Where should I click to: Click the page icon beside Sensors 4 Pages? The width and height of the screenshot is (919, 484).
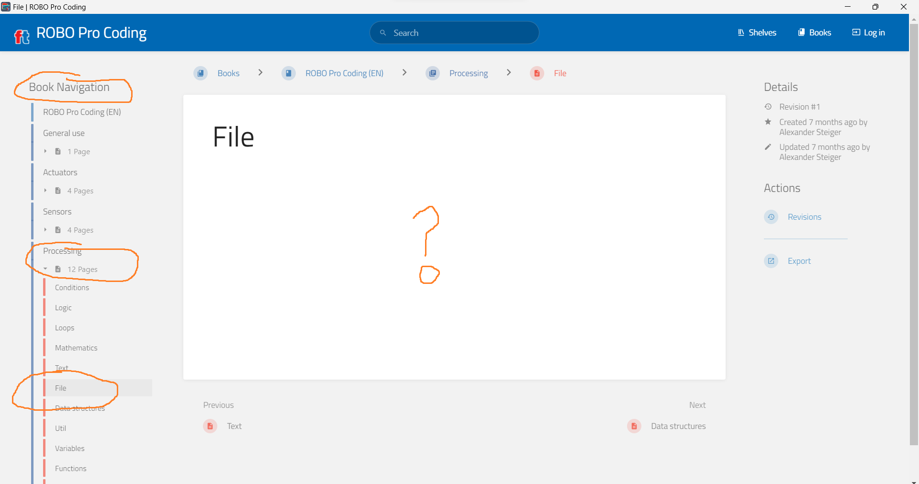click(x=58, y=230)
